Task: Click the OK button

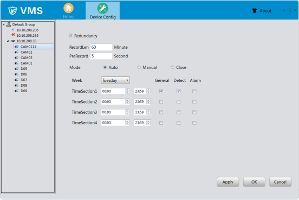Action: coord(254,182)
